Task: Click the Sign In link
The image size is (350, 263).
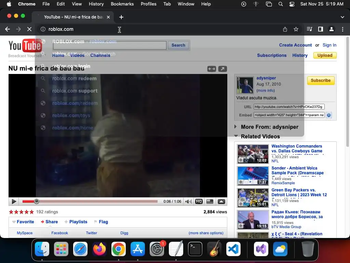Action: click(329, 45)
